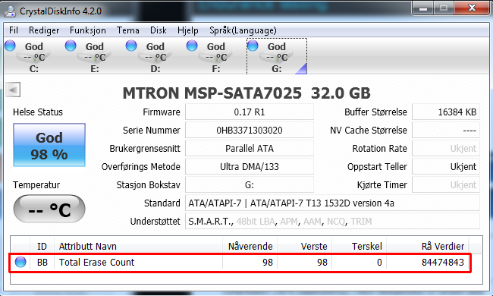Select the F: disk status orb

coord(192,46)
